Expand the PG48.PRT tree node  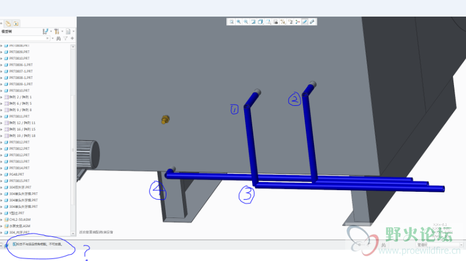click(x=2, y=175)
